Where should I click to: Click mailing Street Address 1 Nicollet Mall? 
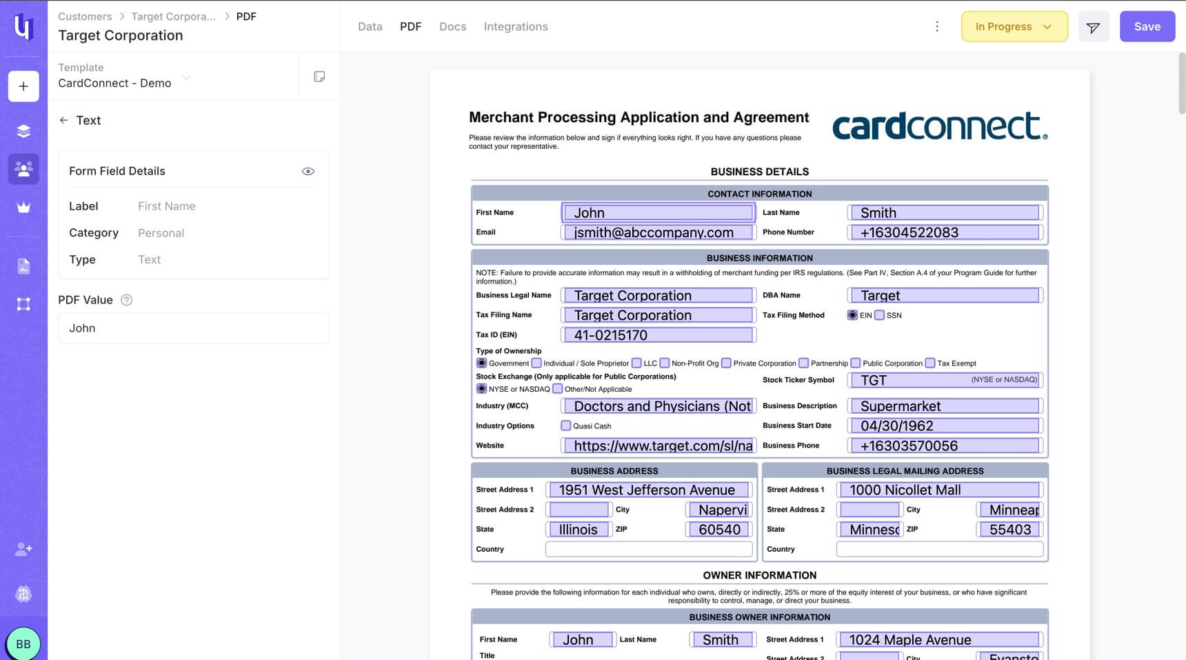pos(939,490)
